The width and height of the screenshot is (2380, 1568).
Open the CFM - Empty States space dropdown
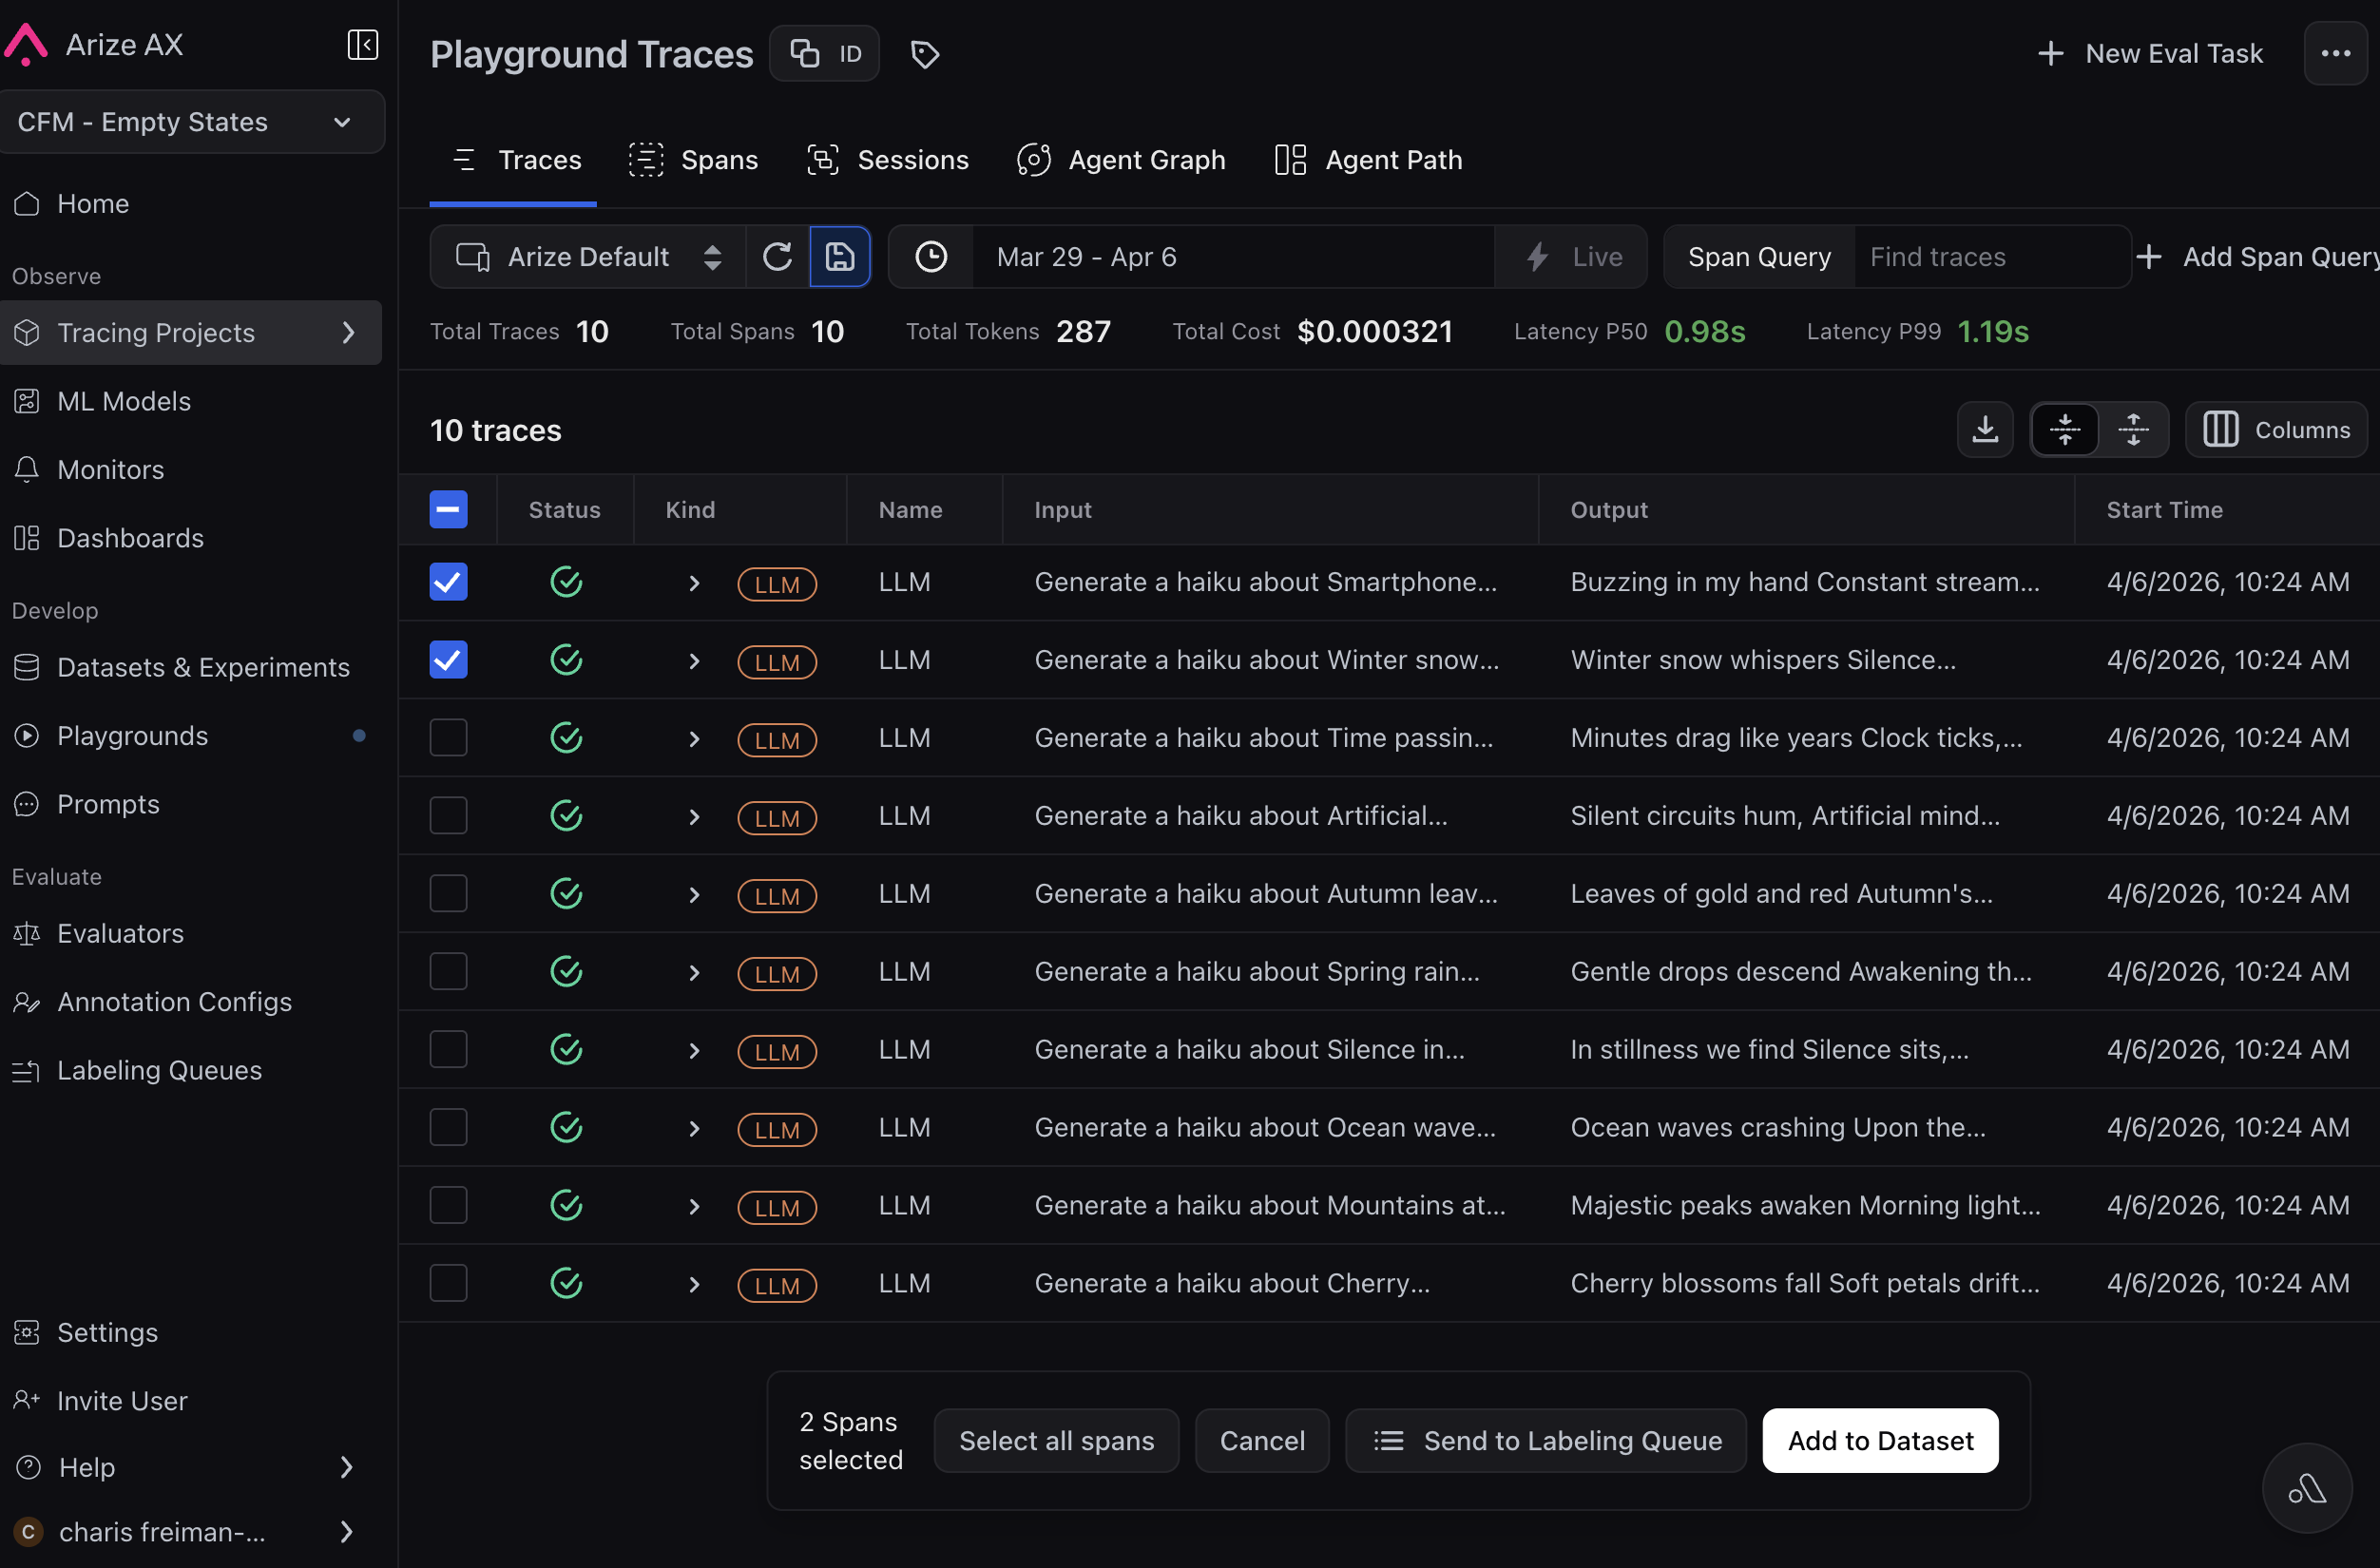pos(190,122)
